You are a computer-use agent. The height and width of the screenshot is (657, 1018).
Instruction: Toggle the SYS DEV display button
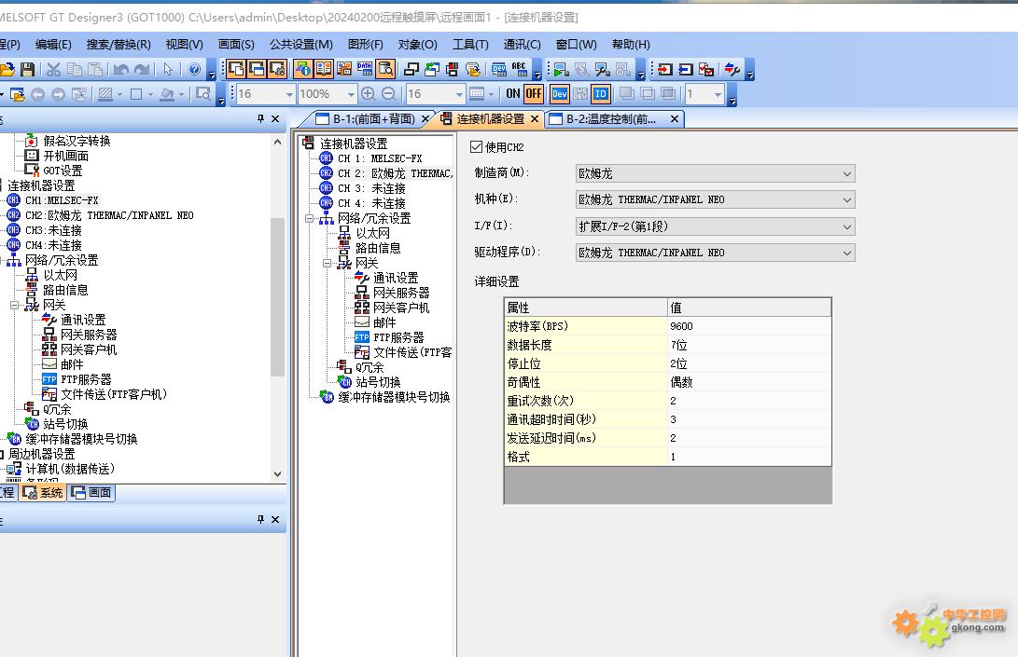point(579,94)
